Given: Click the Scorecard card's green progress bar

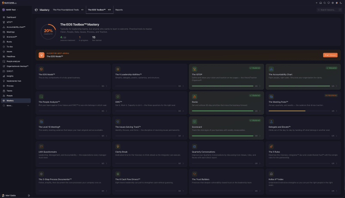Looking at the screenshot, I should click(223, 136).
